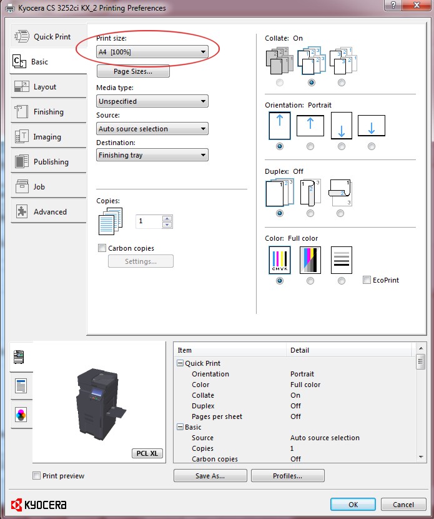Viewport: 434px width, 519px height.
Task: Confirm with the OK button
Action: [353, 505]
